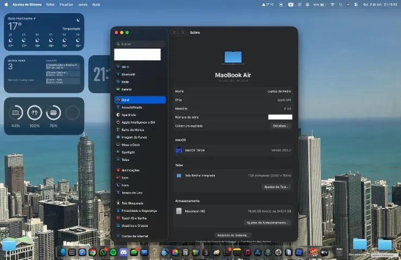Open Touch ID e Senha settings
Viewport: 401px width, 260px height.
140,218
